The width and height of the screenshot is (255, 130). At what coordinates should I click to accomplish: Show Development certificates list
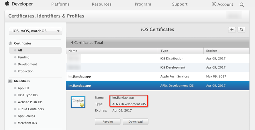click(27, 64)
